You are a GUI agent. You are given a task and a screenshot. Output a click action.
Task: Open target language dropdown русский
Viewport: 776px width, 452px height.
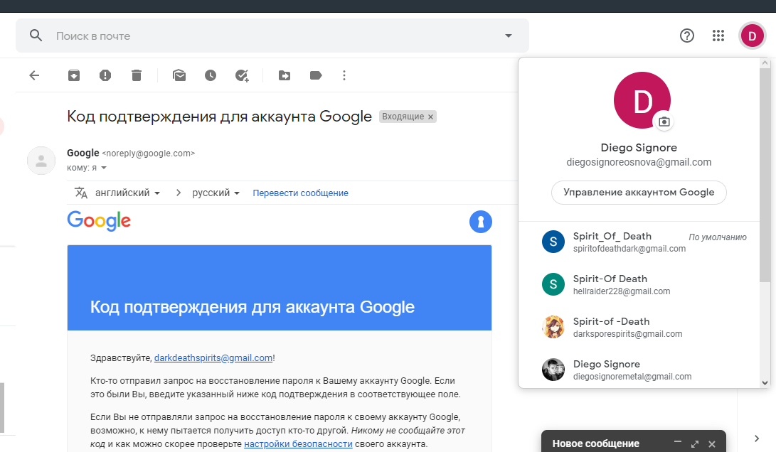point(216,193)
